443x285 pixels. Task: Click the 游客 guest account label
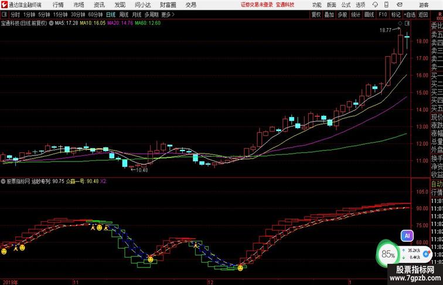(x=424, y=5)
